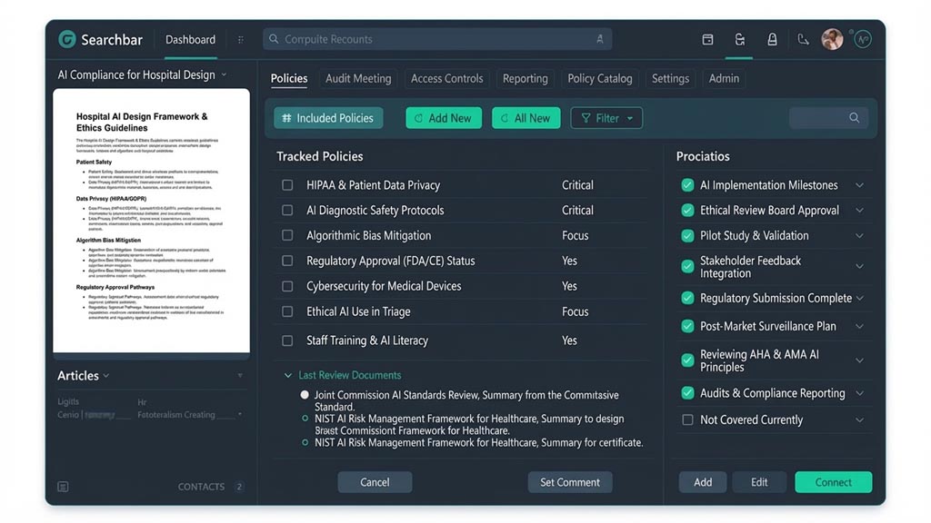
Task: Click the calendar icon in the top bar
Action: tap(707, 39)
